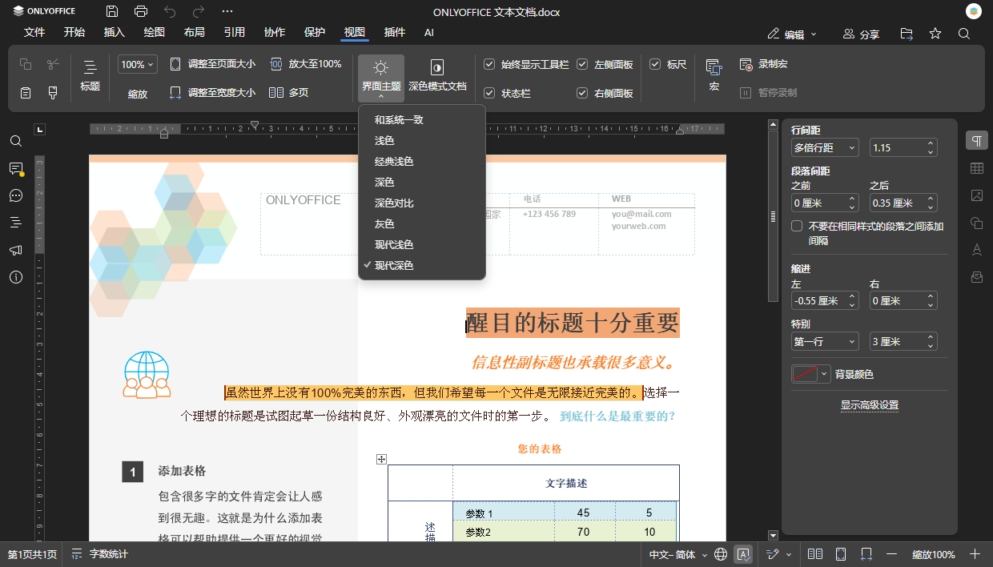Image resolution: width=993 pixels, height=567 pixels.
Task: Click 字数统计 word count in status bar
Action: [x=99, y=554]
